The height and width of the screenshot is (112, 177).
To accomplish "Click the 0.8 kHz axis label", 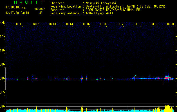I will point(3,78).
